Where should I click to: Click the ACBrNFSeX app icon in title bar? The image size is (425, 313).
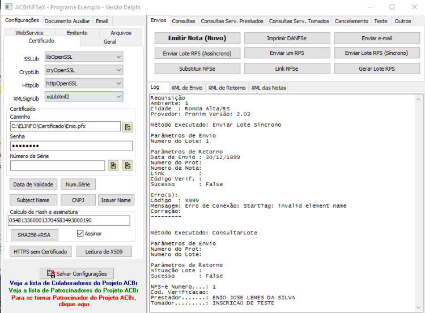pyautogui.click(x=8, y=7)
